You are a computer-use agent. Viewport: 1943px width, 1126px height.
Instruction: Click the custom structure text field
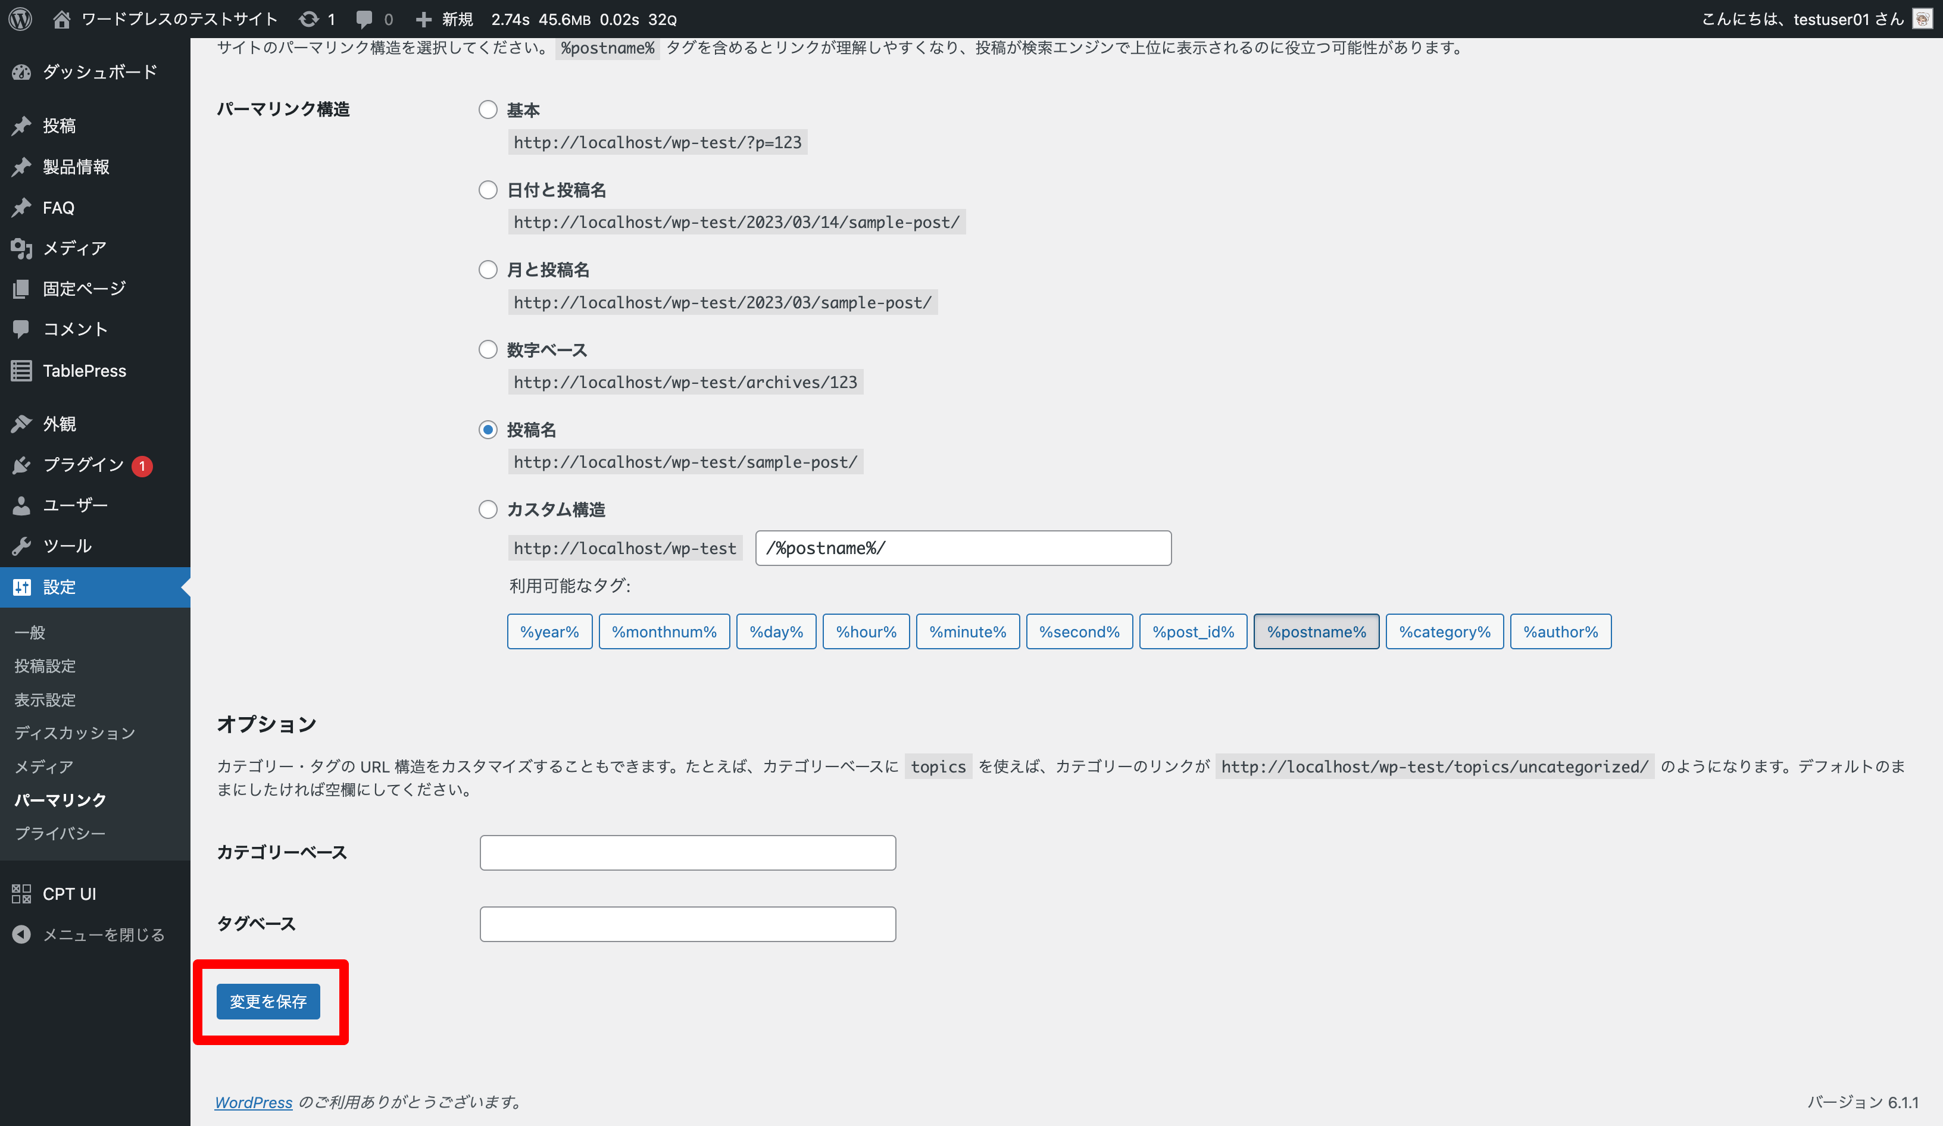pyautogui.click(x=964, y=548)
